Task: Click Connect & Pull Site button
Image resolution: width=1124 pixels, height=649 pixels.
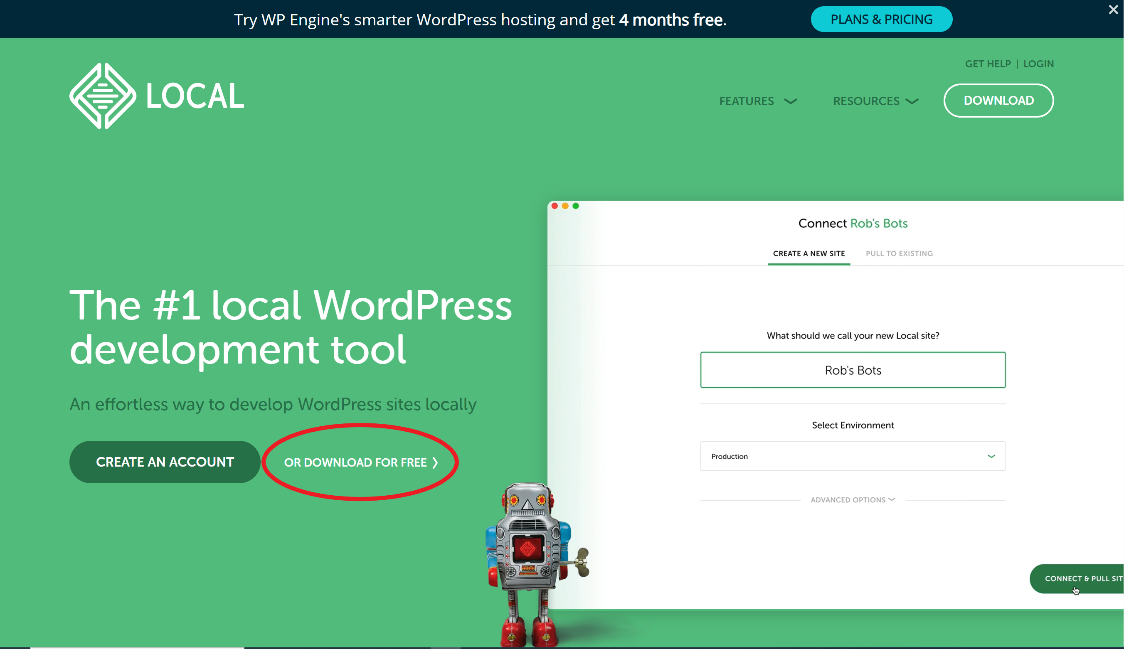Action: tap(1077, 578)
